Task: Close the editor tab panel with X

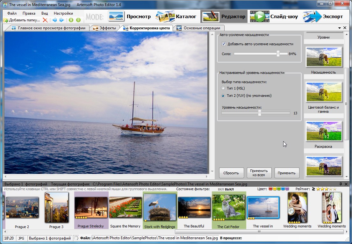Action: (x=345, y=28)
